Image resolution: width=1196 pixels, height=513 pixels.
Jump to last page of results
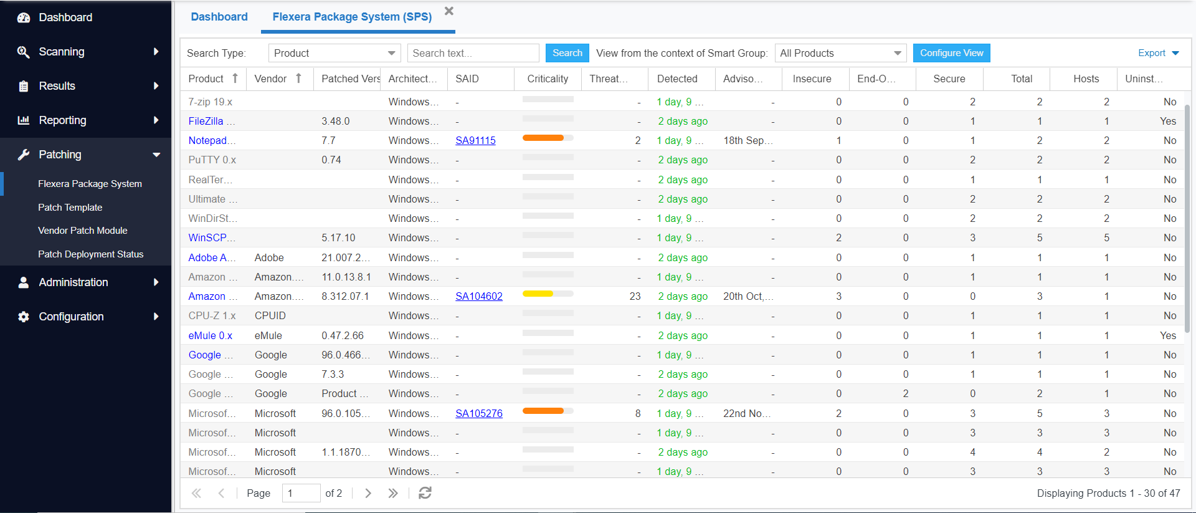[x=393, y=493]
